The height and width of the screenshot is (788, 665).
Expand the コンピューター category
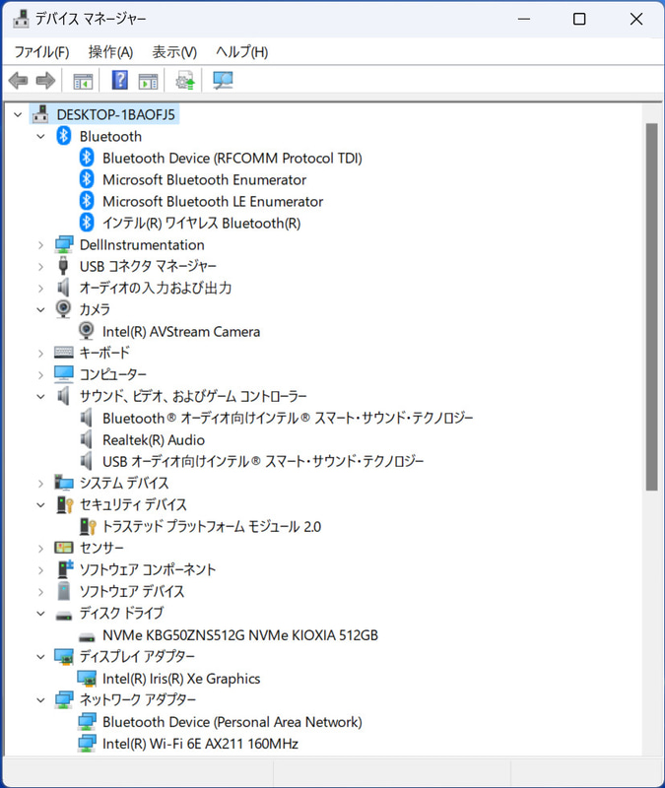coord(40,375)
